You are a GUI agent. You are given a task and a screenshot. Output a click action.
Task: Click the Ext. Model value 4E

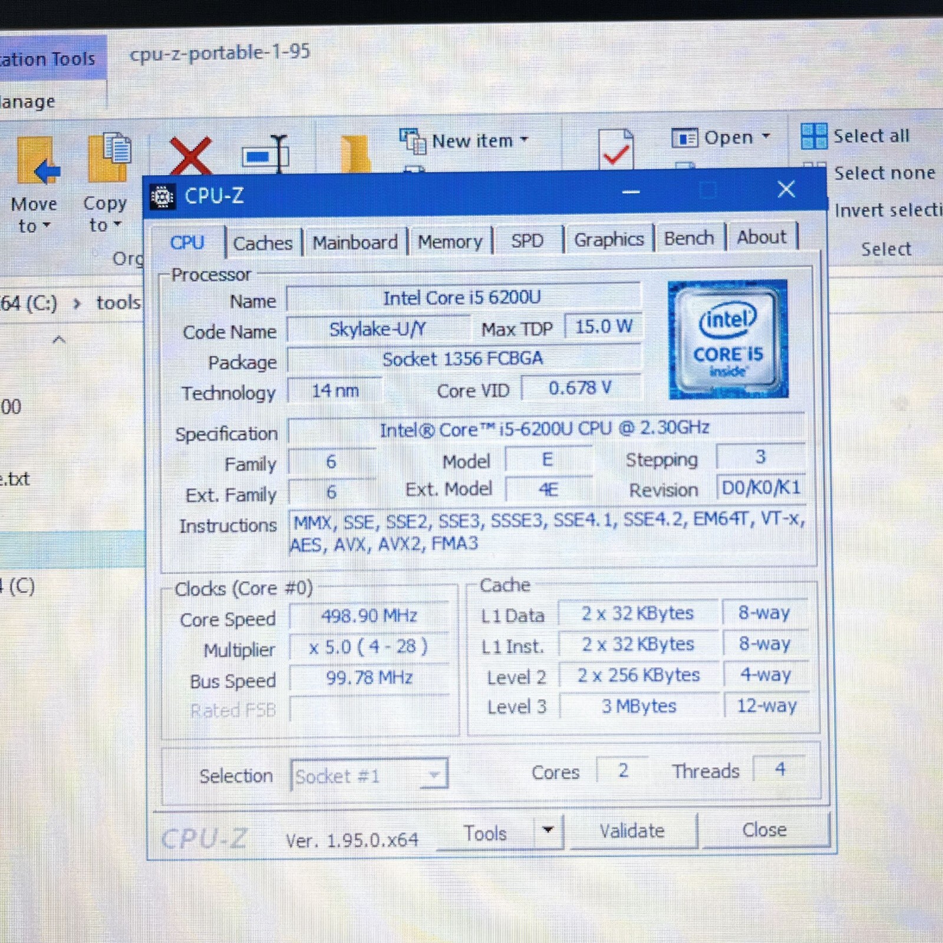point(548,490)
